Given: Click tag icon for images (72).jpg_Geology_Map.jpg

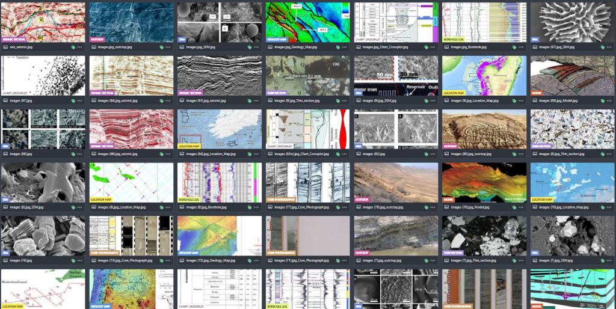Looking at the screenshot, I should [x=249, y=260].
